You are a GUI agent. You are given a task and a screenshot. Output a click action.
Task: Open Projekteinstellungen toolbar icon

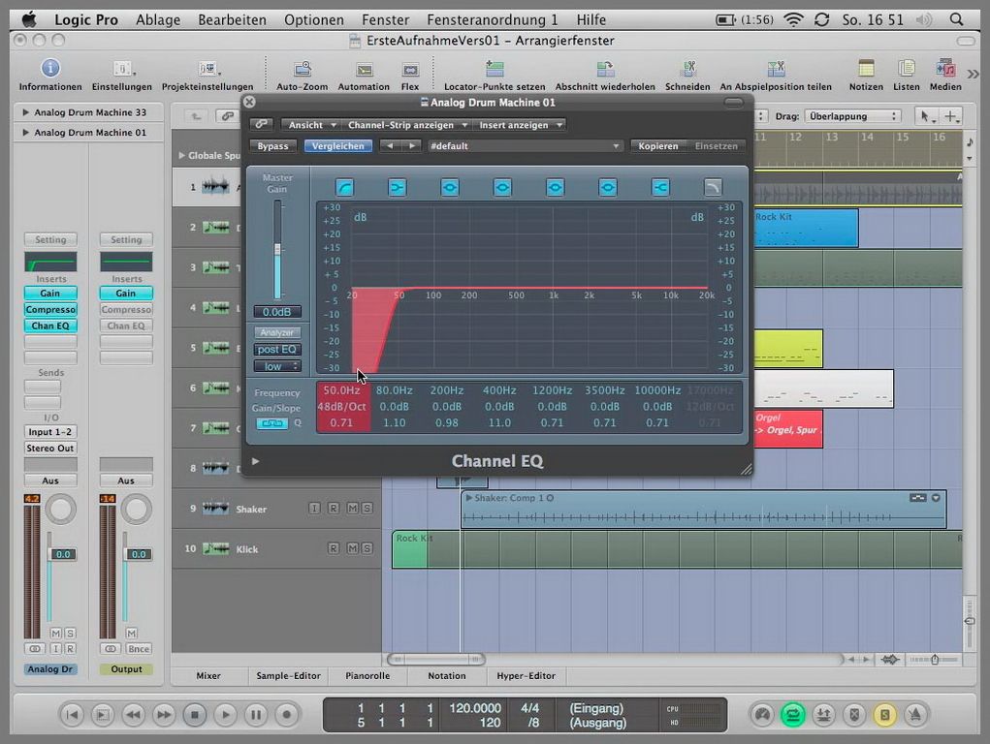tap(208, 68)
